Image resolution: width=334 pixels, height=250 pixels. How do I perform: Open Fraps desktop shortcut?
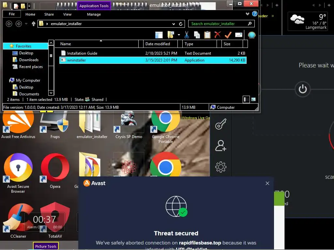(55, 125)
